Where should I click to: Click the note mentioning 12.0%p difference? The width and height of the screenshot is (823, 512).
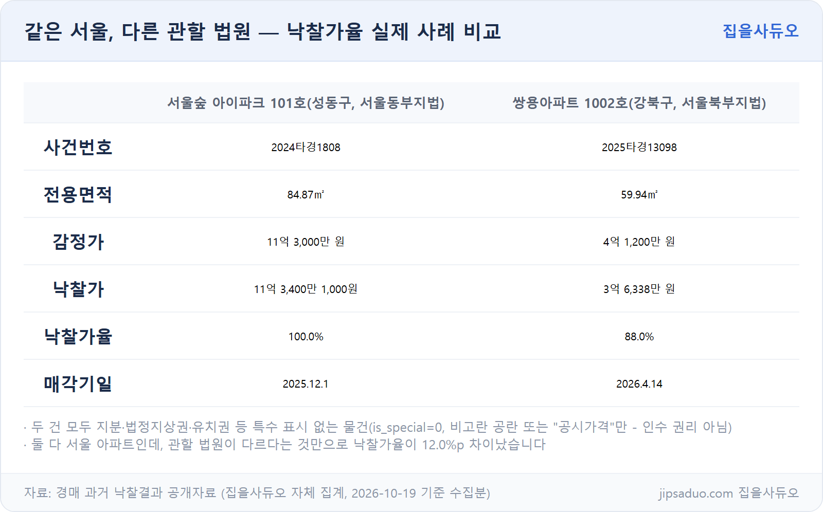coord(285,444)
